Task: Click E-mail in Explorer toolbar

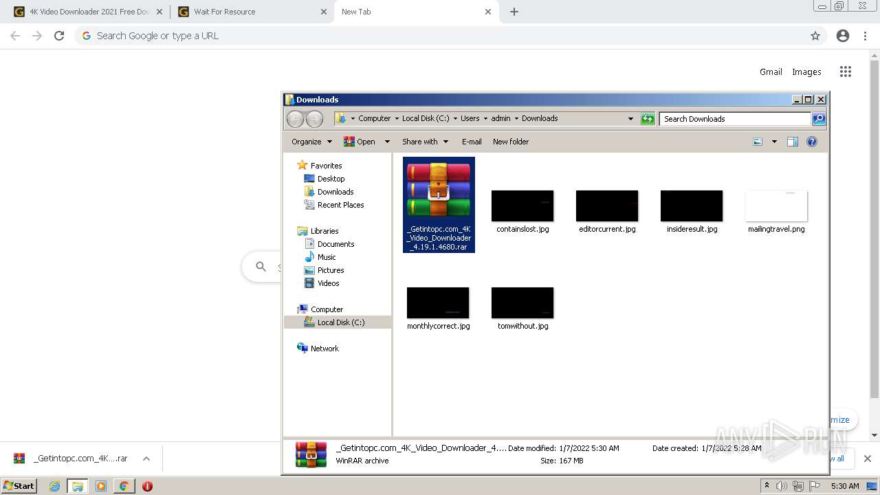Action: click(x=472, y=142)
